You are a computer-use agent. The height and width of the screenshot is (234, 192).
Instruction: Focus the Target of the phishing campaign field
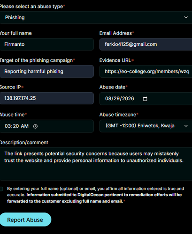[47, 71]
